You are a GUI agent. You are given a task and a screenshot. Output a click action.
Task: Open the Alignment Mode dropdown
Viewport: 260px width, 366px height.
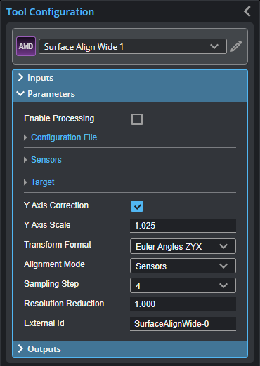[x=183, y=266]
